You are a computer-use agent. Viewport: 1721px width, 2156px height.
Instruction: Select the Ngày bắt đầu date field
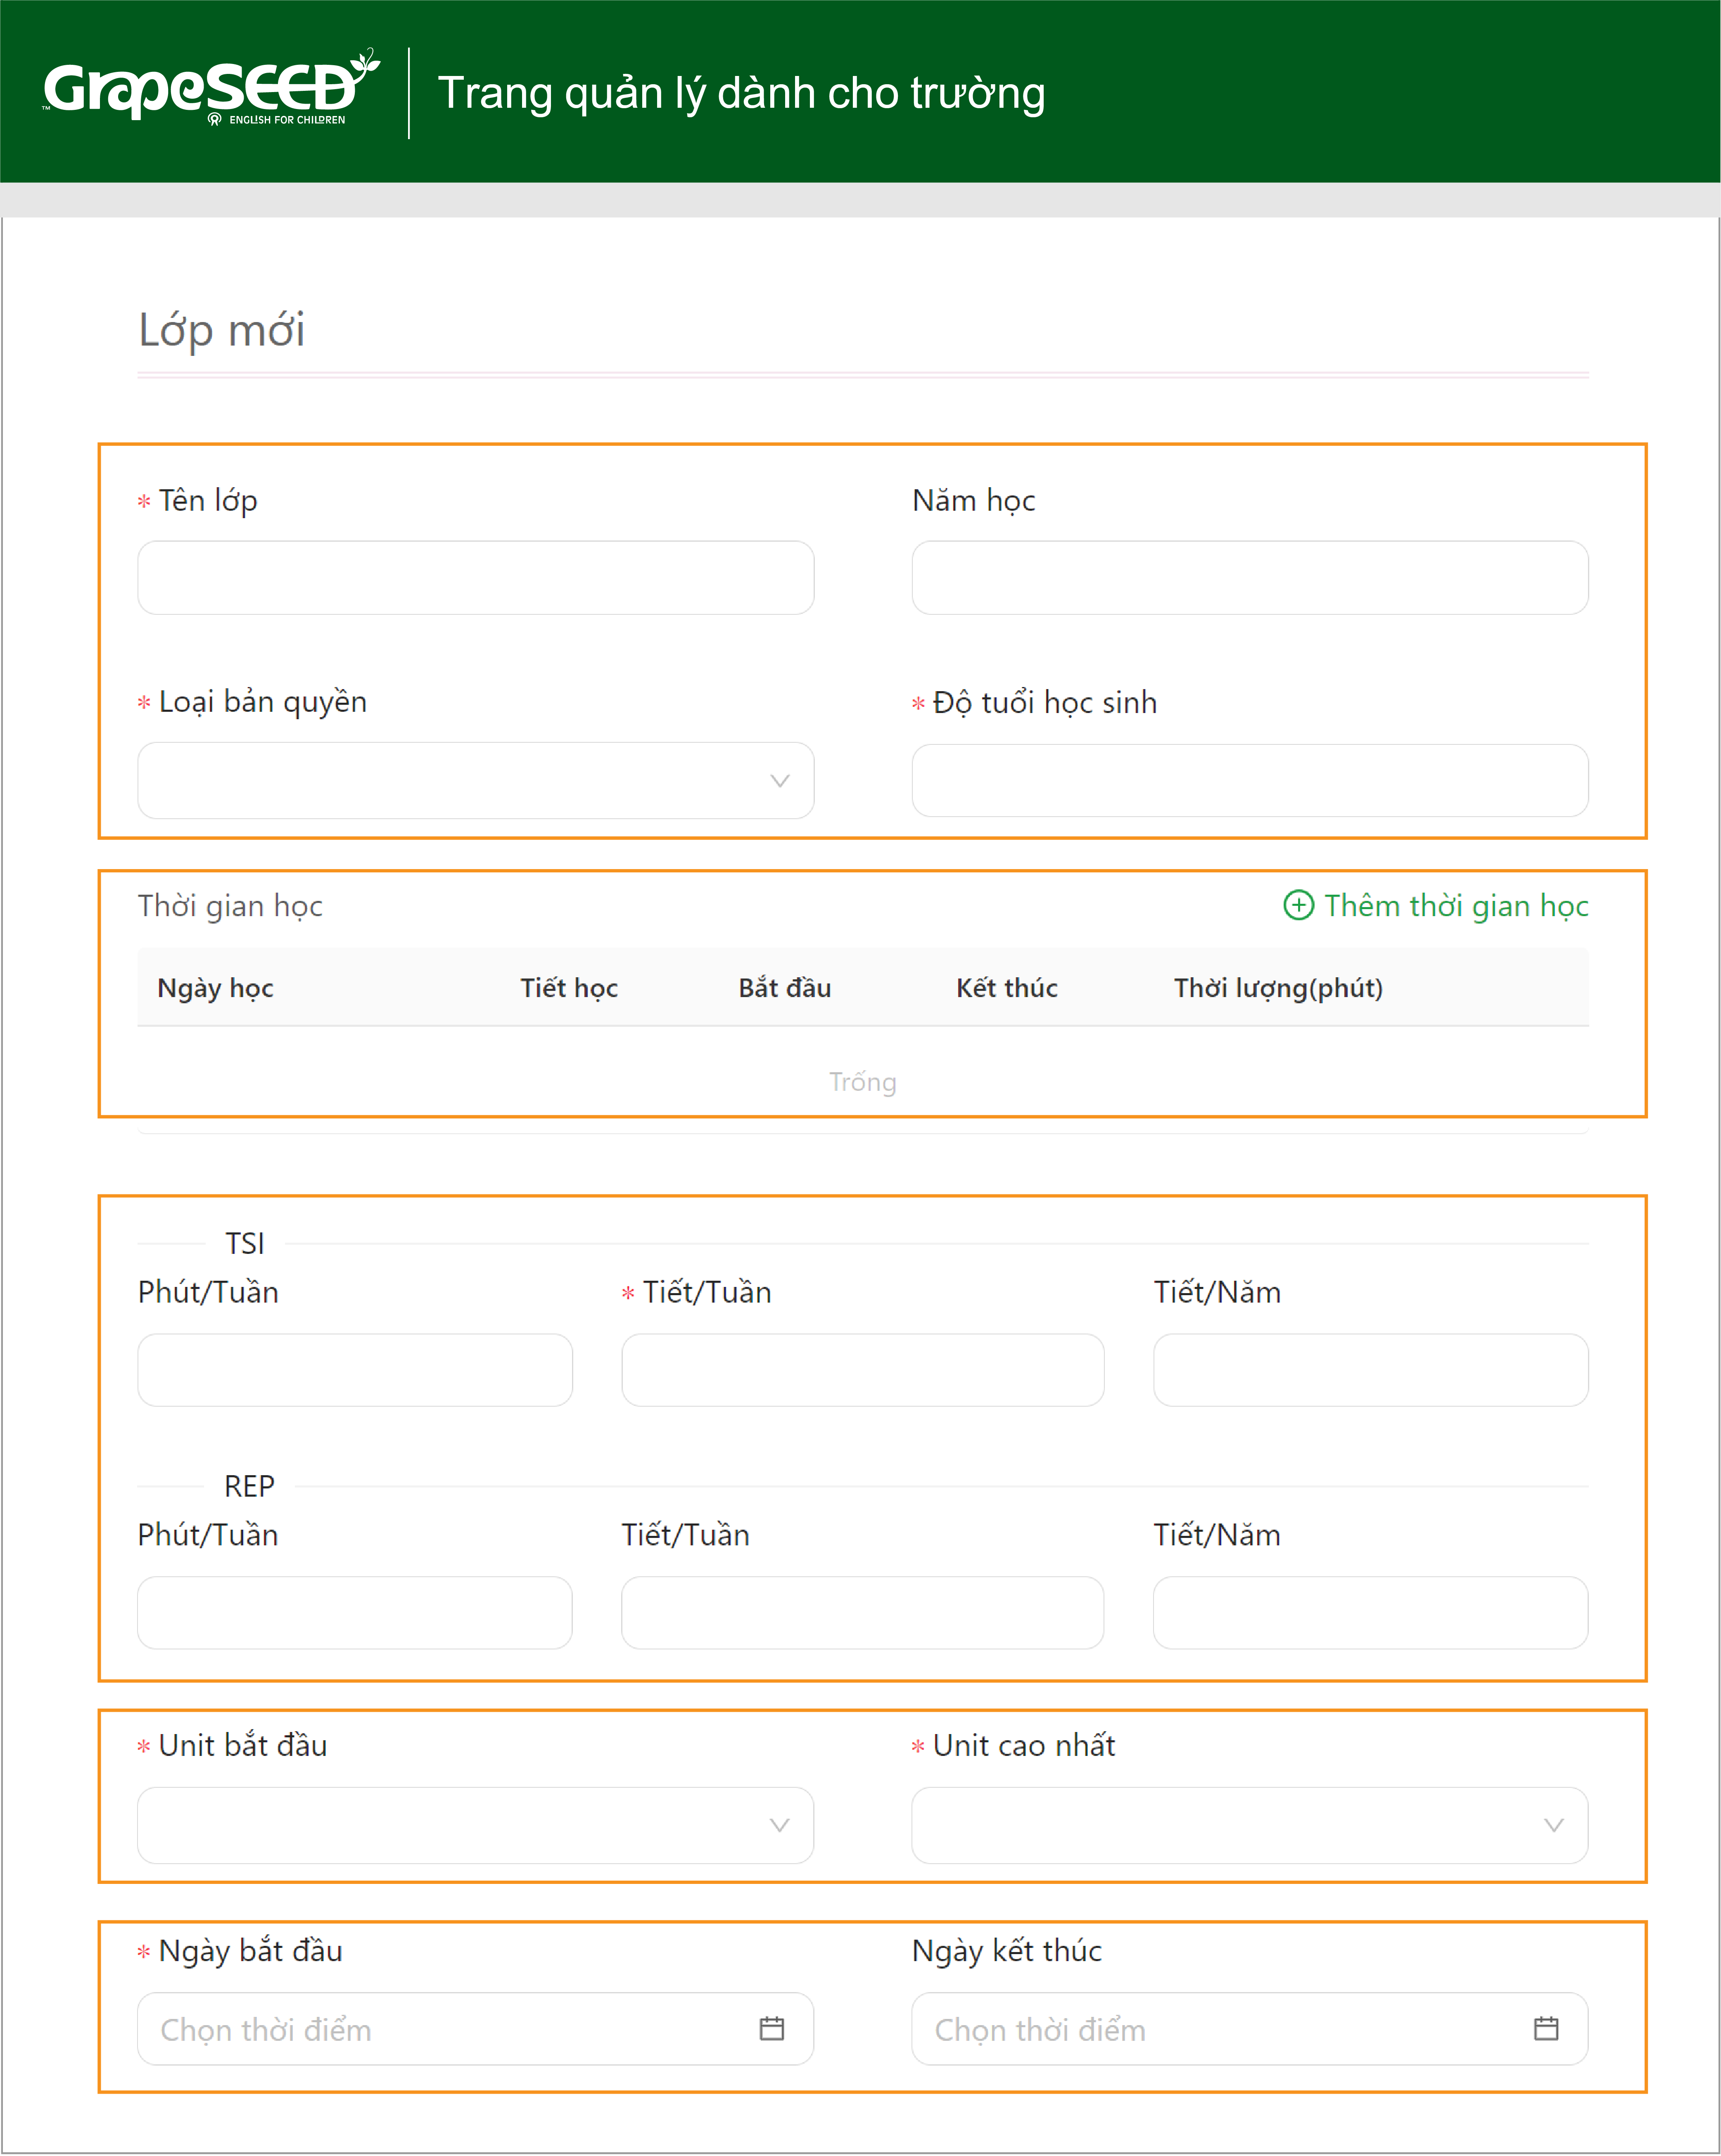click(x=475, y=2029)
